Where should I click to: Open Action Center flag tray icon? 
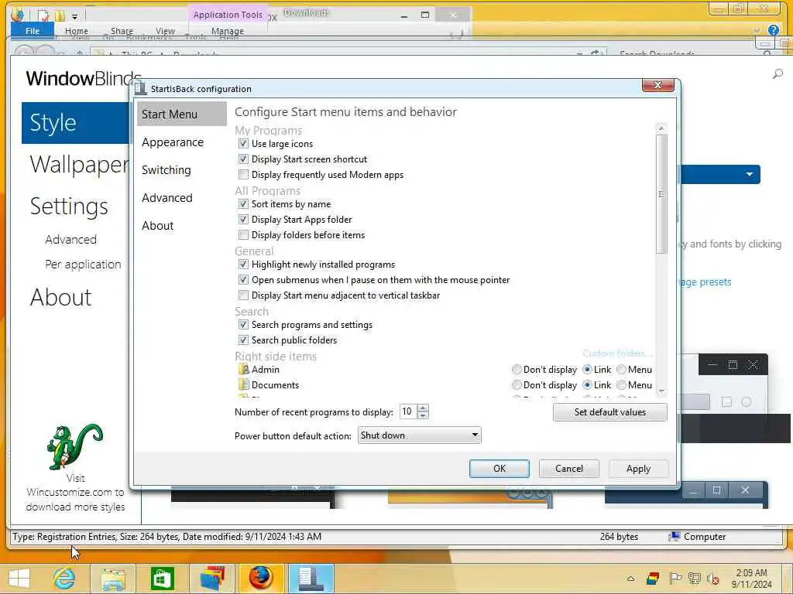675,579
